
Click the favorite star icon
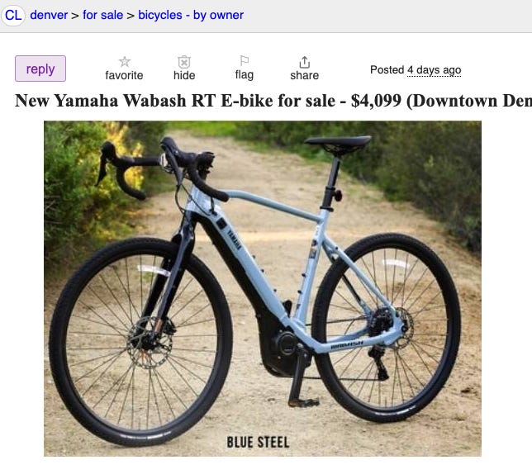125,62
